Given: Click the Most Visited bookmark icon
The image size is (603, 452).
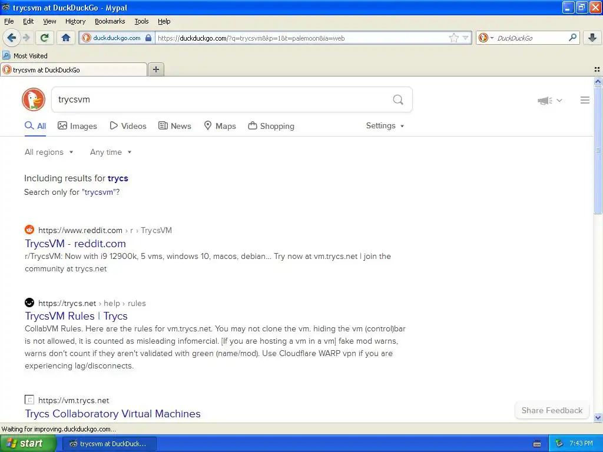Looking at the screenshot, I should (6, 55).
